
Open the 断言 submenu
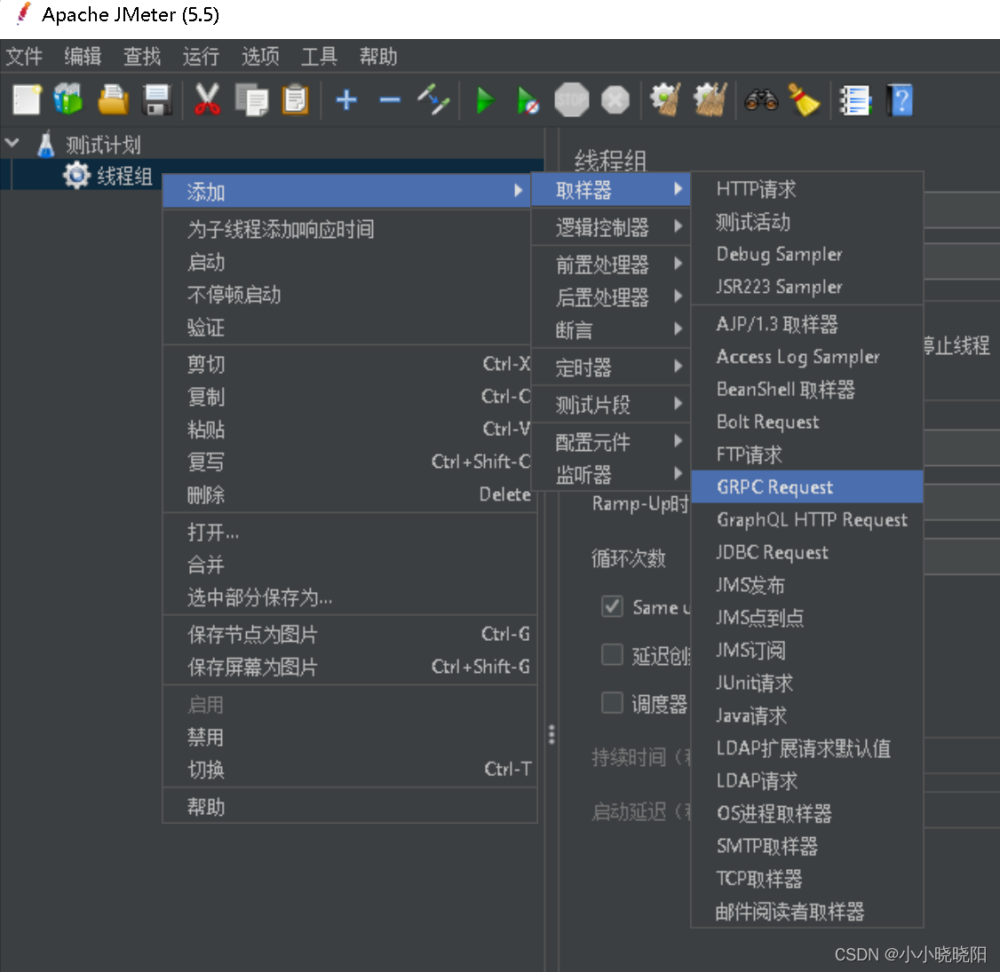point(611,329)
